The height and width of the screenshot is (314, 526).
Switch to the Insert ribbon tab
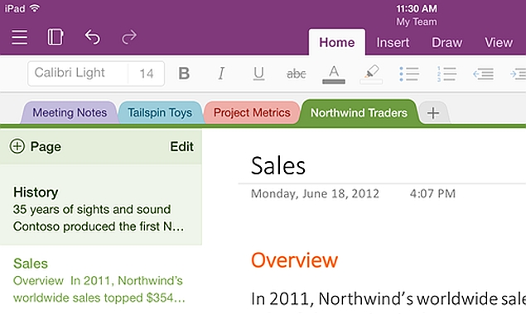(x=393, y=42)
